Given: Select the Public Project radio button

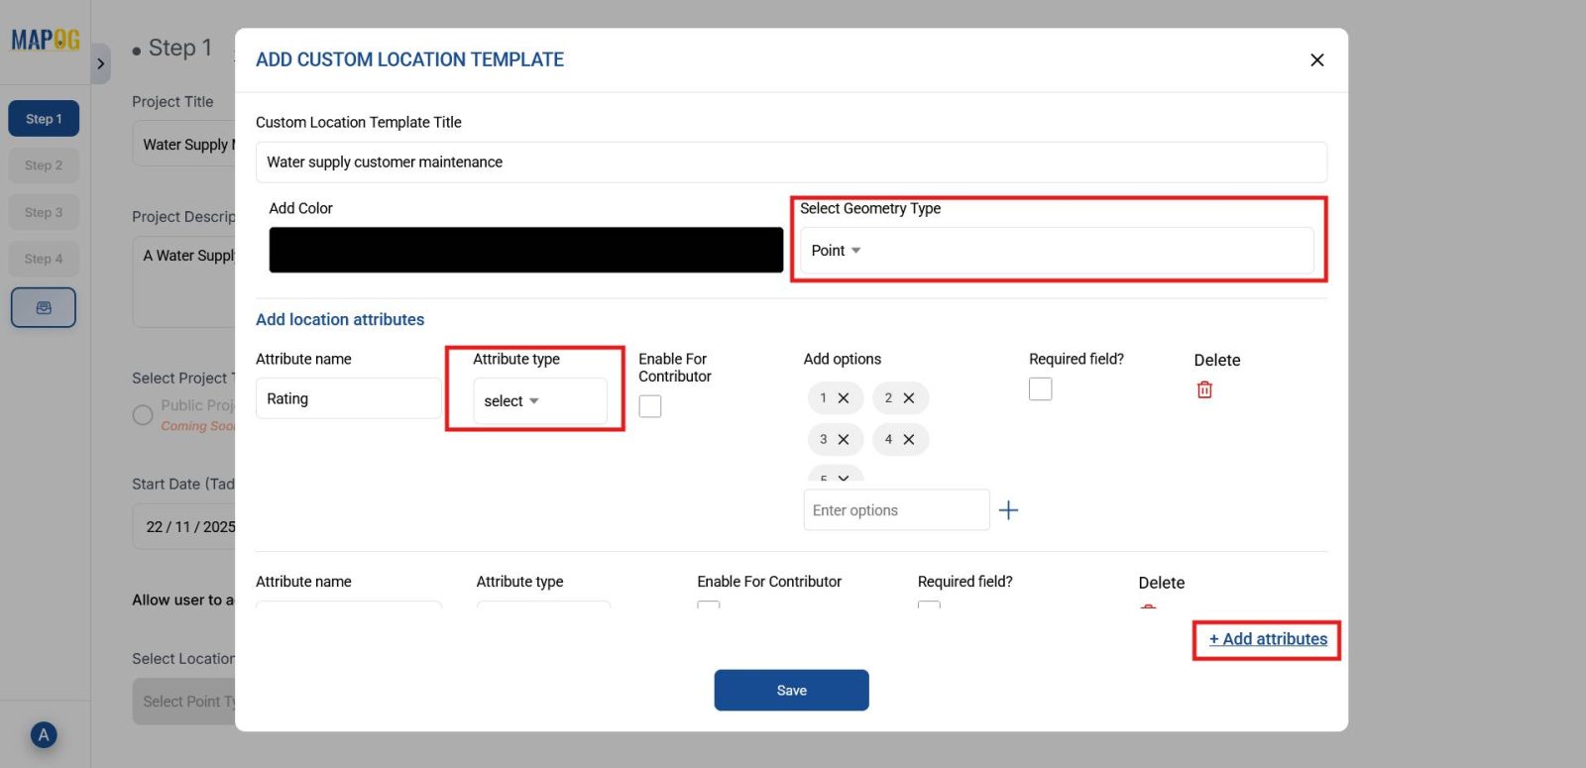Looking at the screenshot, I should pos(143,414).
